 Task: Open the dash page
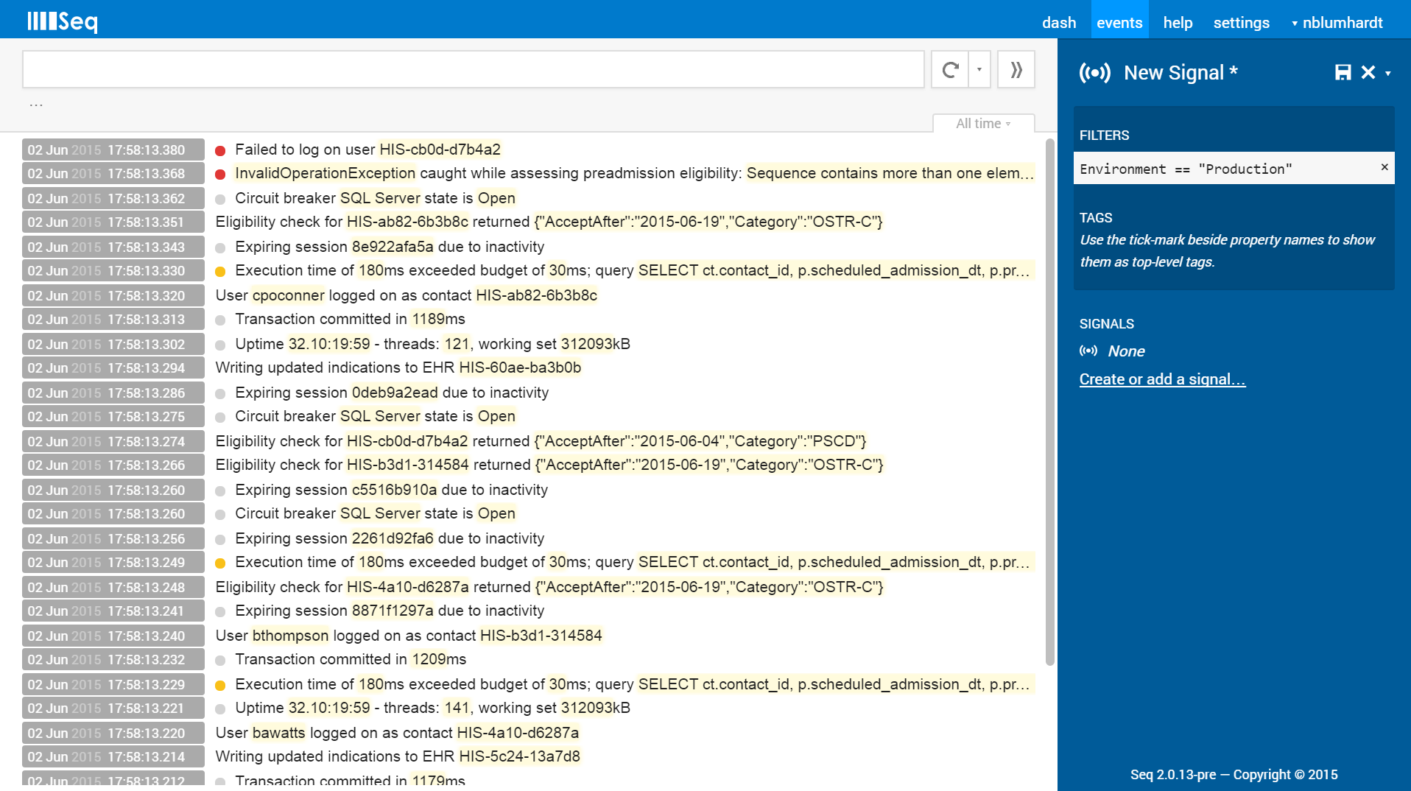[x=1059, y=23]
